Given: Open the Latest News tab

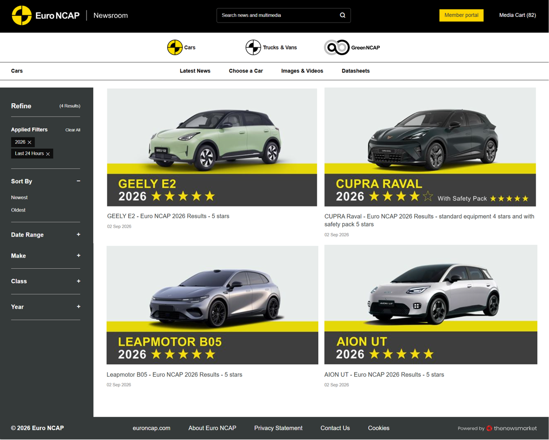Looking at the screenshot, I should [195, 71].
